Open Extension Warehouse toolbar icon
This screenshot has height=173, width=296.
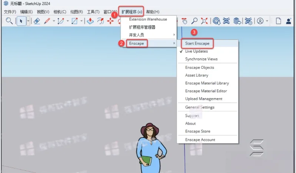(x=226, y=21)
